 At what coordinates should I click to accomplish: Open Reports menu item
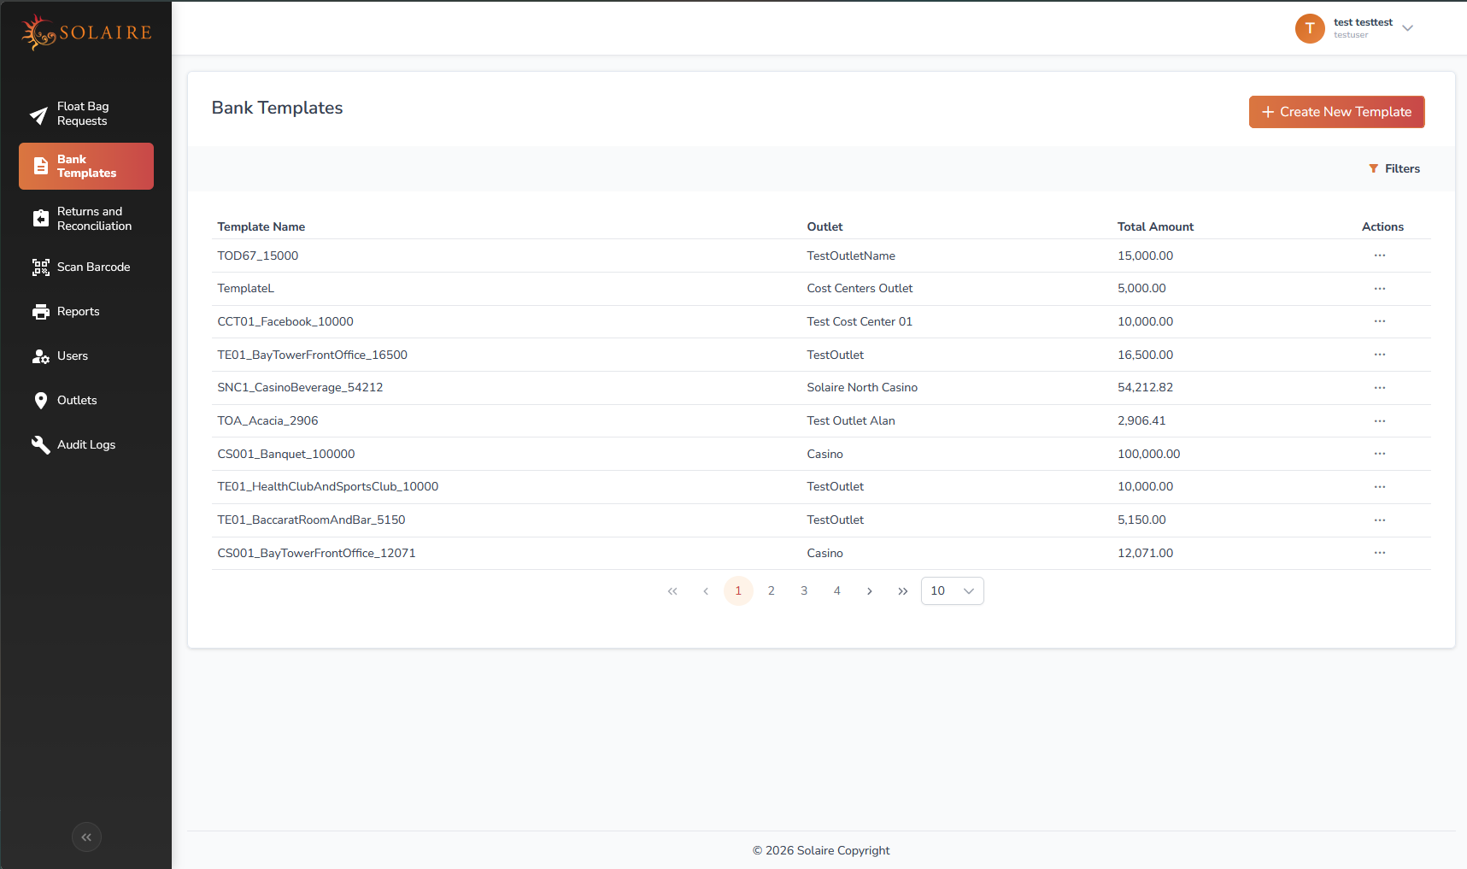(86, 312)
